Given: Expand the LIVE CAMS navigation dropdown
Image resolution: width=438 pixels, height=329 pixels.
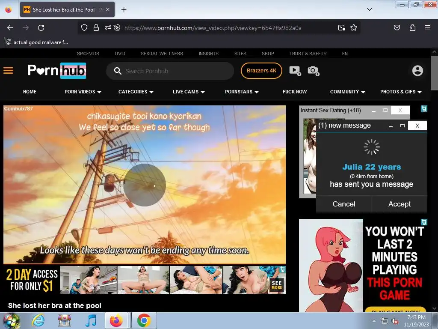Looking at the screenshot, I should (189, 92).
